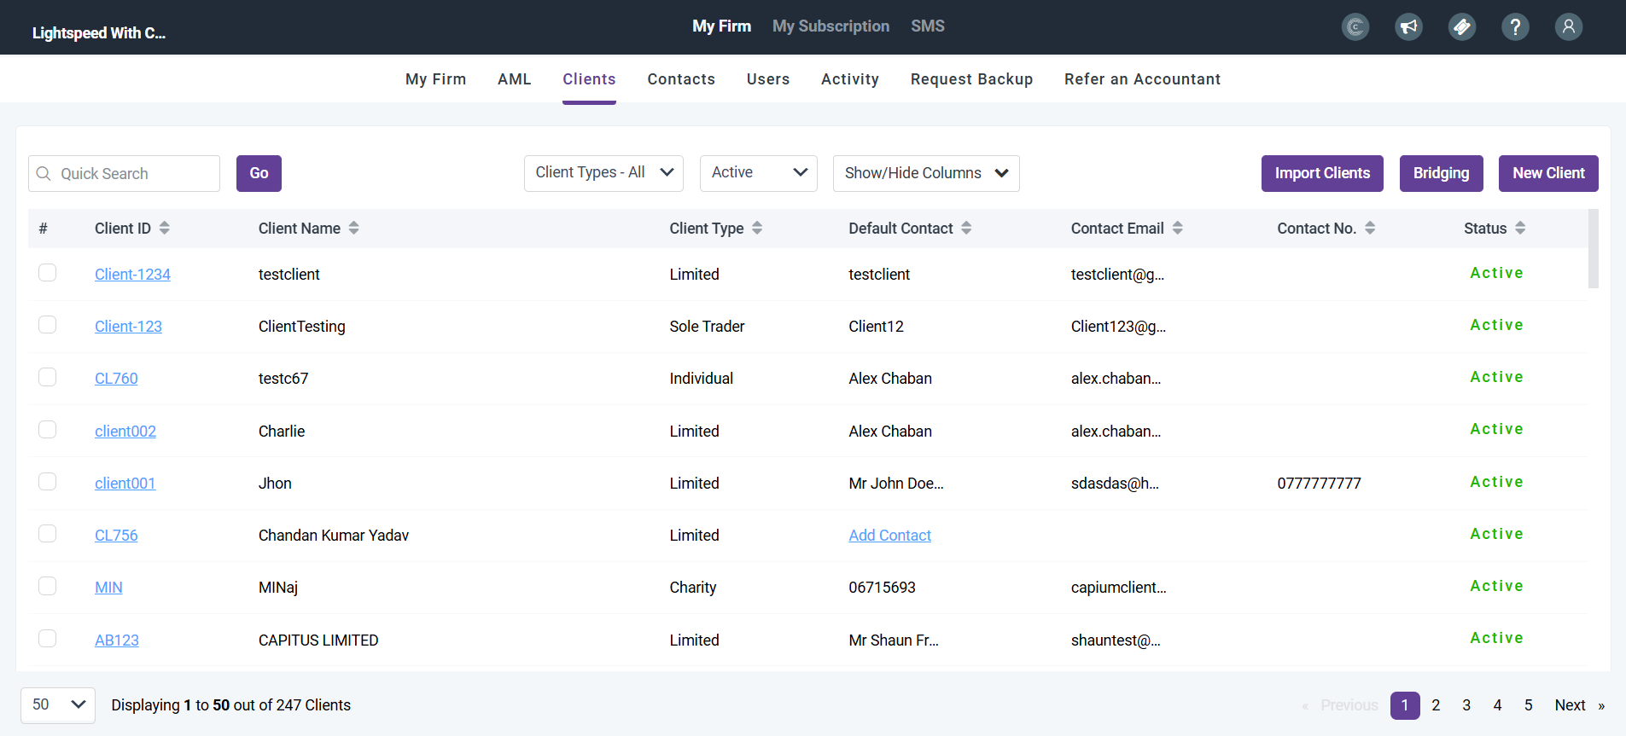1626x736 pixels.
Task: Sort by Status column arrows
Action: [x=1520, y=228]
